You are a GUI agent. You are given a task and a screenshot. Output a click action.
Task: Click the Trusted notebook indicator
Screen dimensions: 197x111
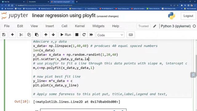click(143, 26)
